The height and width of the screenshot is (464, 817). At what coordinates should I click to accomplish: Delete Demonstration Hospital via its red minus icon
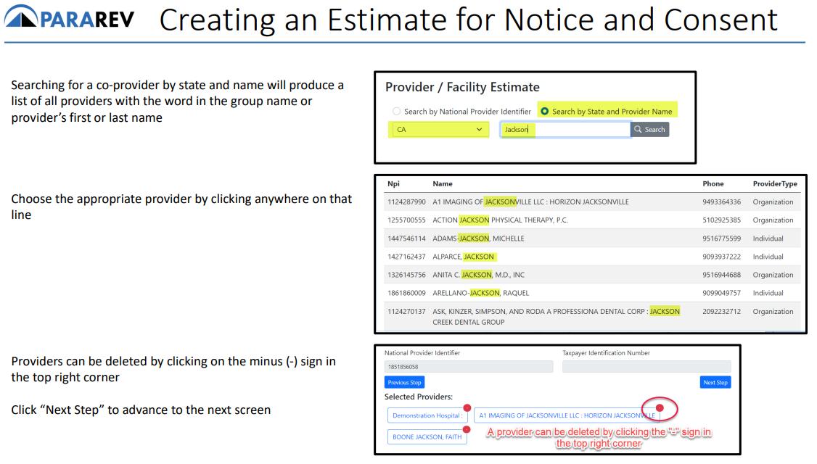click(x=467, y=407)
